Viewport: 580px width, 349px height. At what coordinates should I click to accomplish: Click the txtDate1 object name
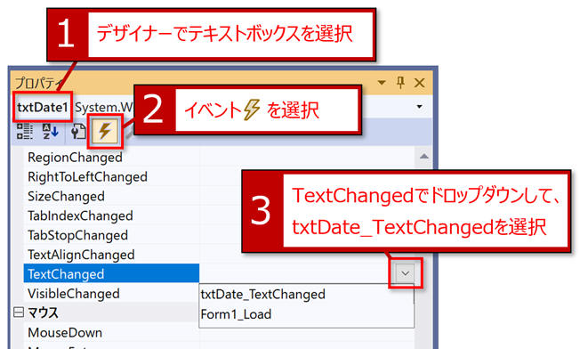click(43, 107)
